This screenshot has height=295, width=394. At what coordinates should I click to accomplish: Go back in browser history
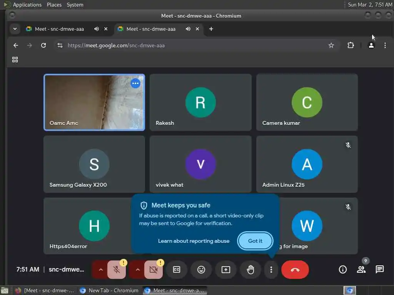tap(16, 45)
